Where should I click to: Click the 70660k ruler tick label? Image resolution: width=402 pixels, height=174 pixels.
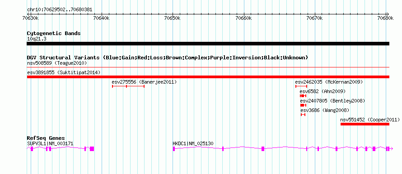(x=244, y=18)
